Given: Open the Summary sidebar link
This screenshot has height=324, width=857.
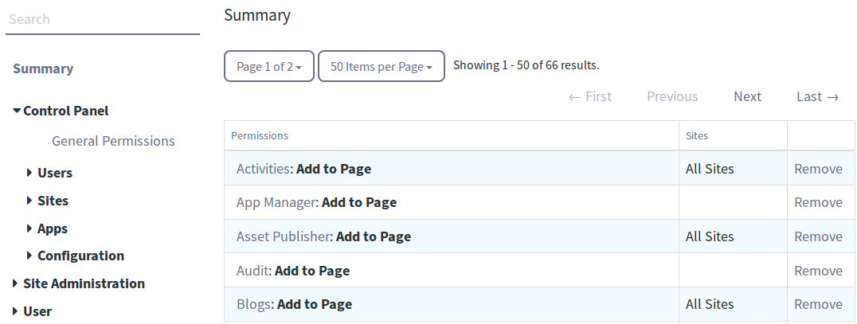Looking at the screenshot, I should (x=43, y=68).
